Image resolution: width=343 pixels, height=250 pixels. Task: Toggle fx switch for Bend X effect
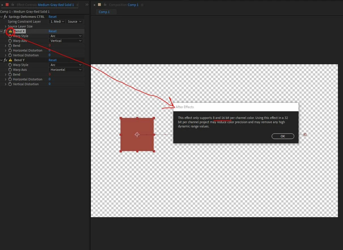tap(5, 31)
